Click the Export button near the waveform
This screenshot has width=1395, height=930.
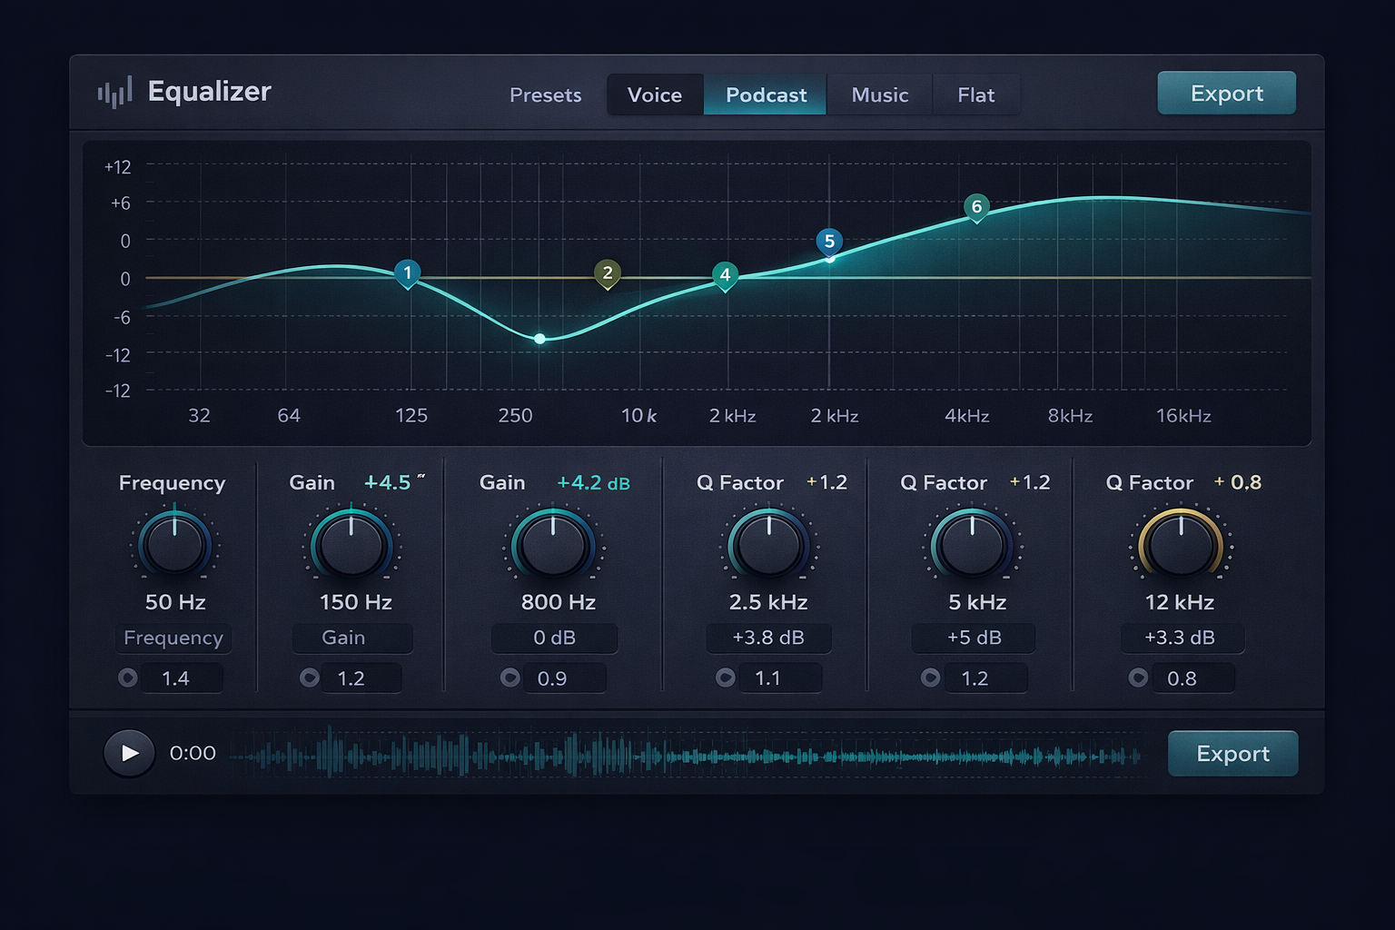point(1232,753)
